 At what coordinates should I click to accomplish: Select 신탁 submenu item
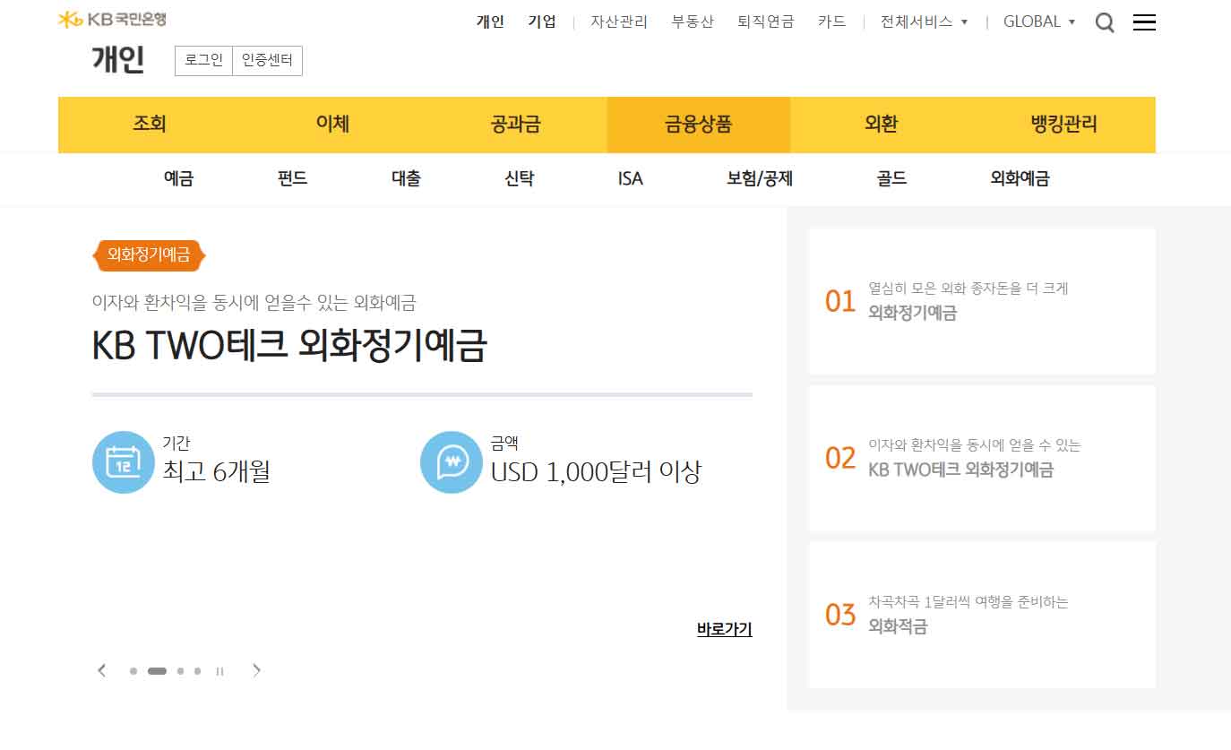[x=519, y=178]
